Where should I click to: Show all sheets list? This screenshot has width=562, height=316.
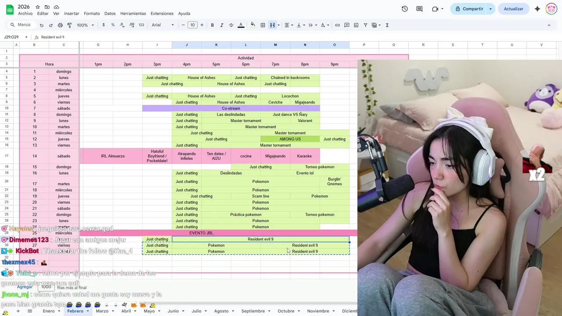point(30,311)
